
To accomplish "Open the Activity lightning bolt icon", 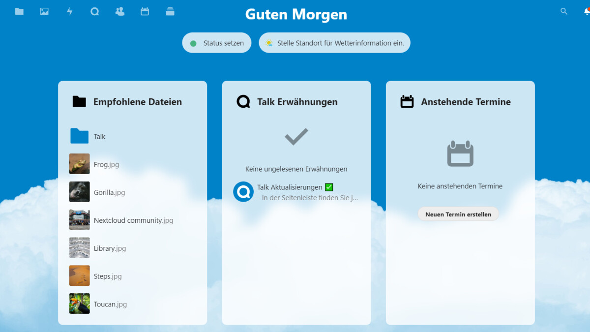I will 70,11.
